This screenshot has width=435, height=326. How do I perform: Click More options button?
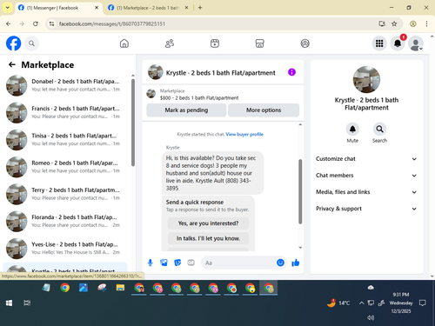[x=264, y=110]
